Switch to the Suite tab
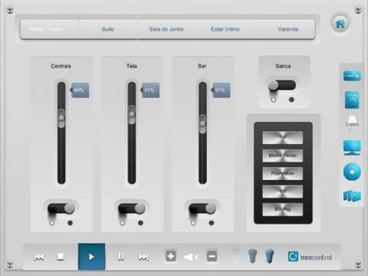The height and width of the screenshot is (276, 368). pyautogui.click(x=108, y=29)
